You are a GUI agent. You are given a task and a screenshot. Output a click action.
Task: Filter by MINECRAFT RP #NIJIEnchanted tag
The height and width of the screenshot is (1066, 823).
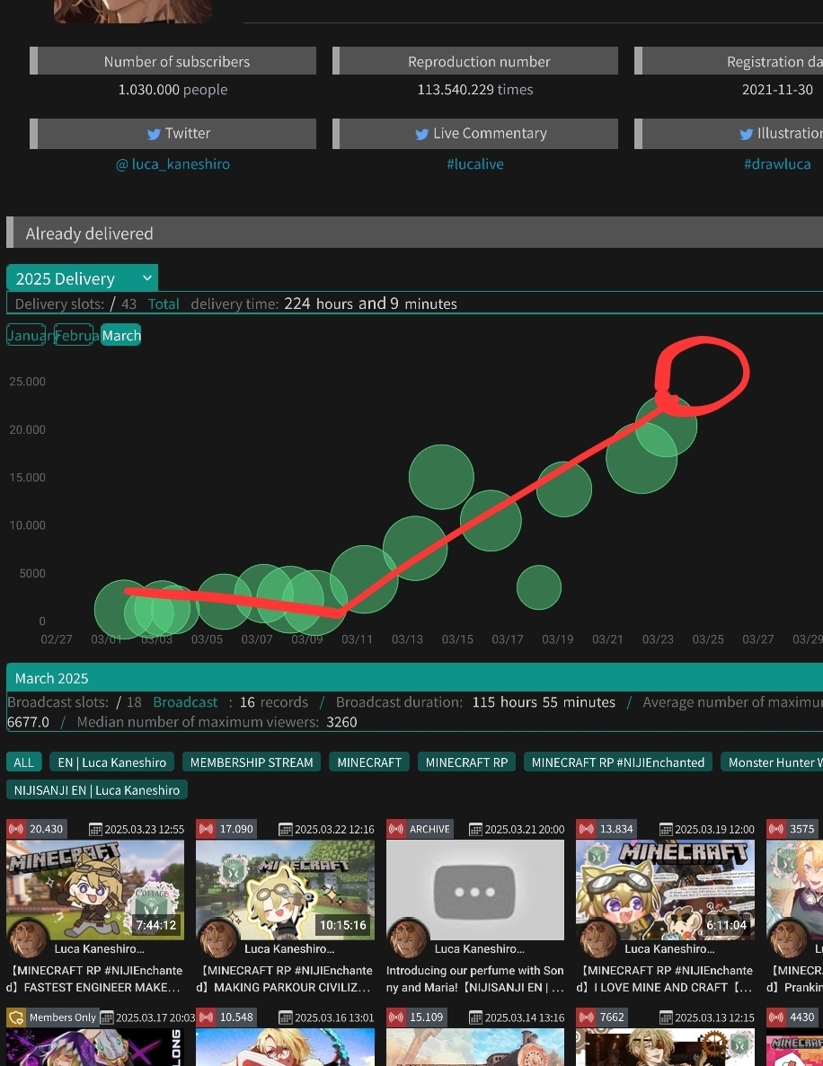click(617, 762)
